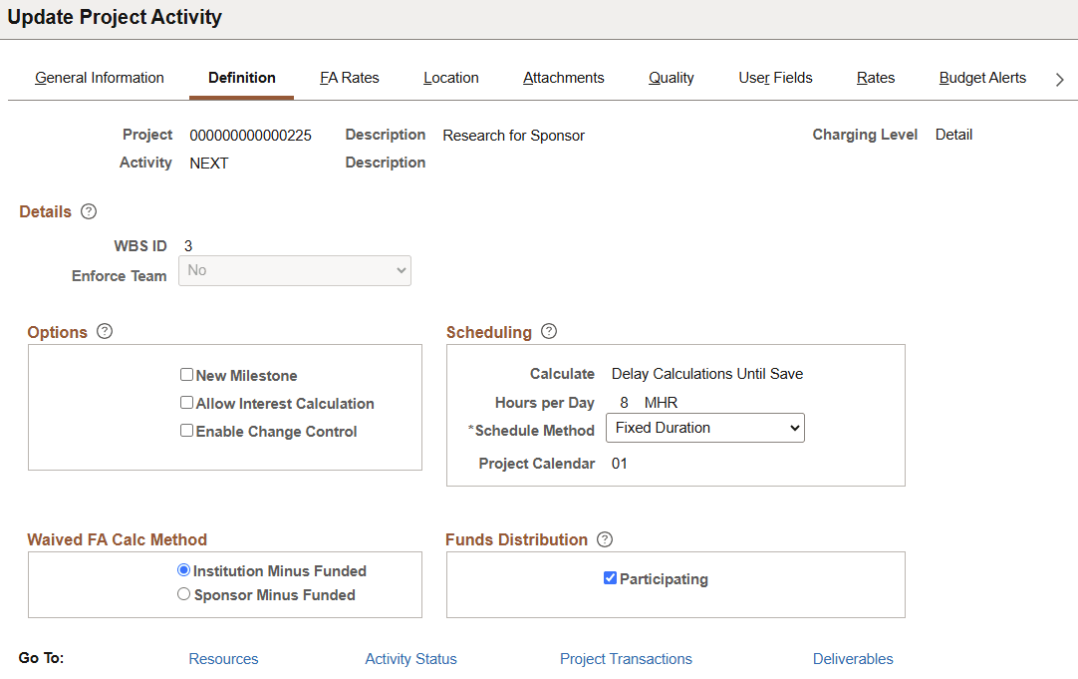Image resolution: width=1078 pixels, height=679 pixels.
Task: Open the FA Rates tab
Action: (x=350, y=78)
